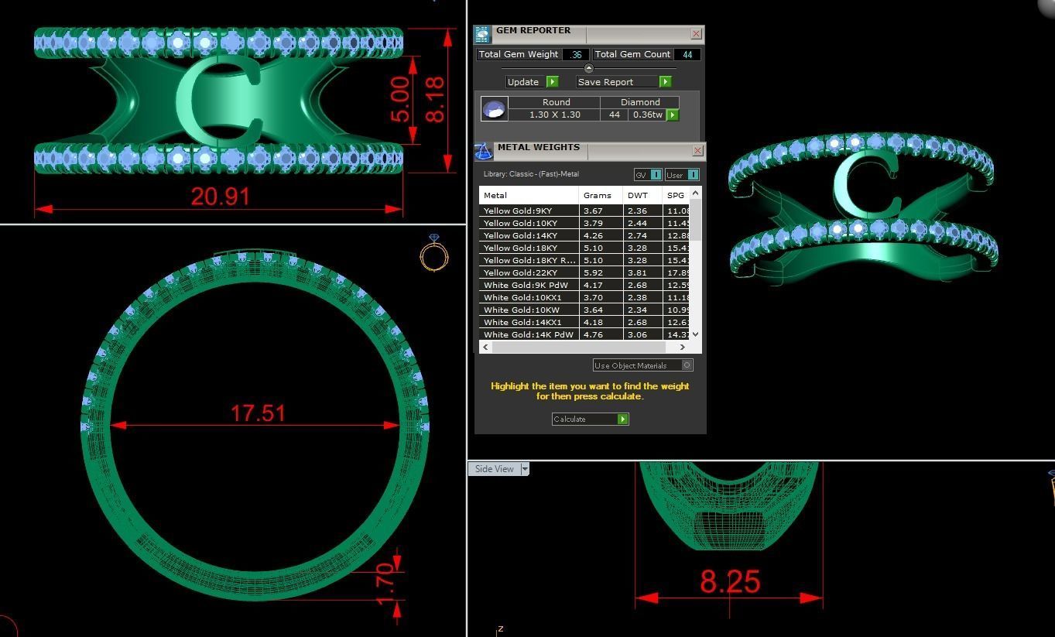This screenshot has width=1055, height=637.
Task: Sort by the Grams column header
Action: 601,195
